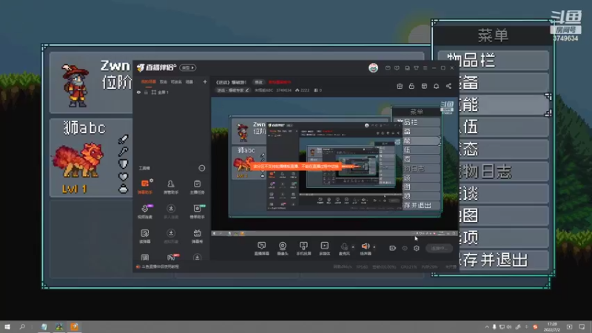Screen dimensions: 592x333
Task: Click the notification bell icon
Action: point(436,86)
